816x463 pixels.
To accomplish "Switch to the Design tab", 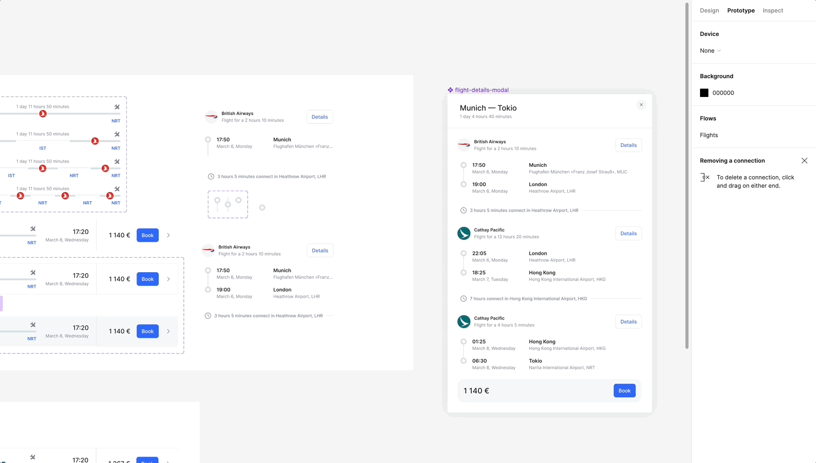I will 709,10.
